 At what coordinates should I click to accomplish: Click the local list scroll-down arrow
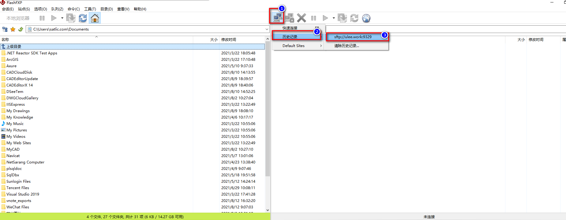(268, 210)
